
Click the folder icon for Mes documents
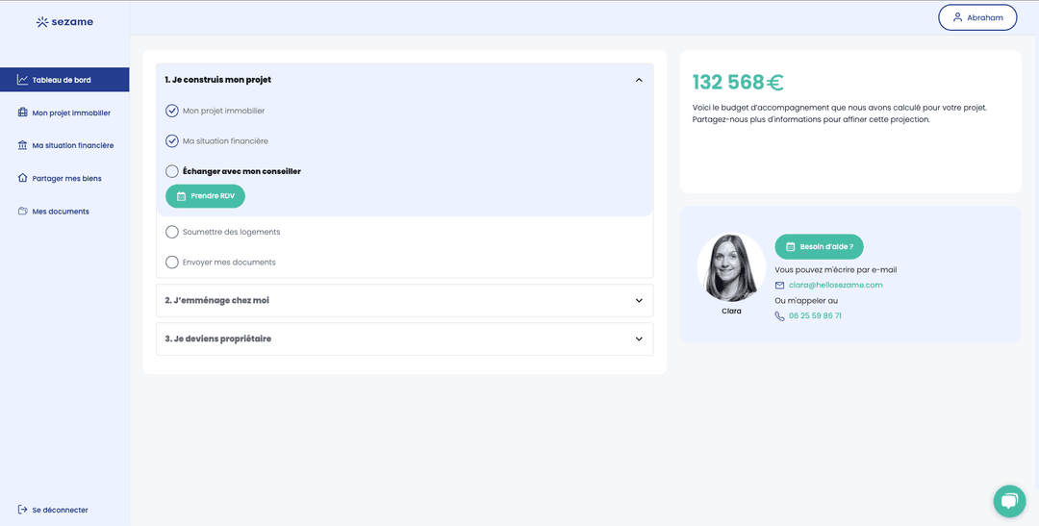[x=22, y=212]
